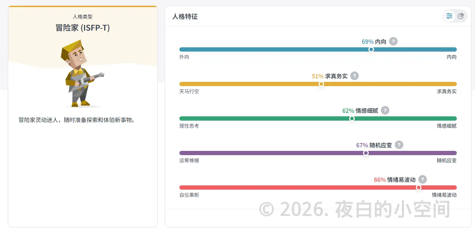Click the 运筹帷幄 label under purple bar
Screen dimensions: 475x232
[x=189, y=160]
